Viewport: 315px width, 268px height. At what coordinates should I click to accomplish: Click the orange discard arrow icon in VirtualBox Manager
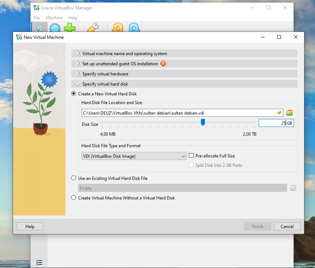tap(117, 28)
